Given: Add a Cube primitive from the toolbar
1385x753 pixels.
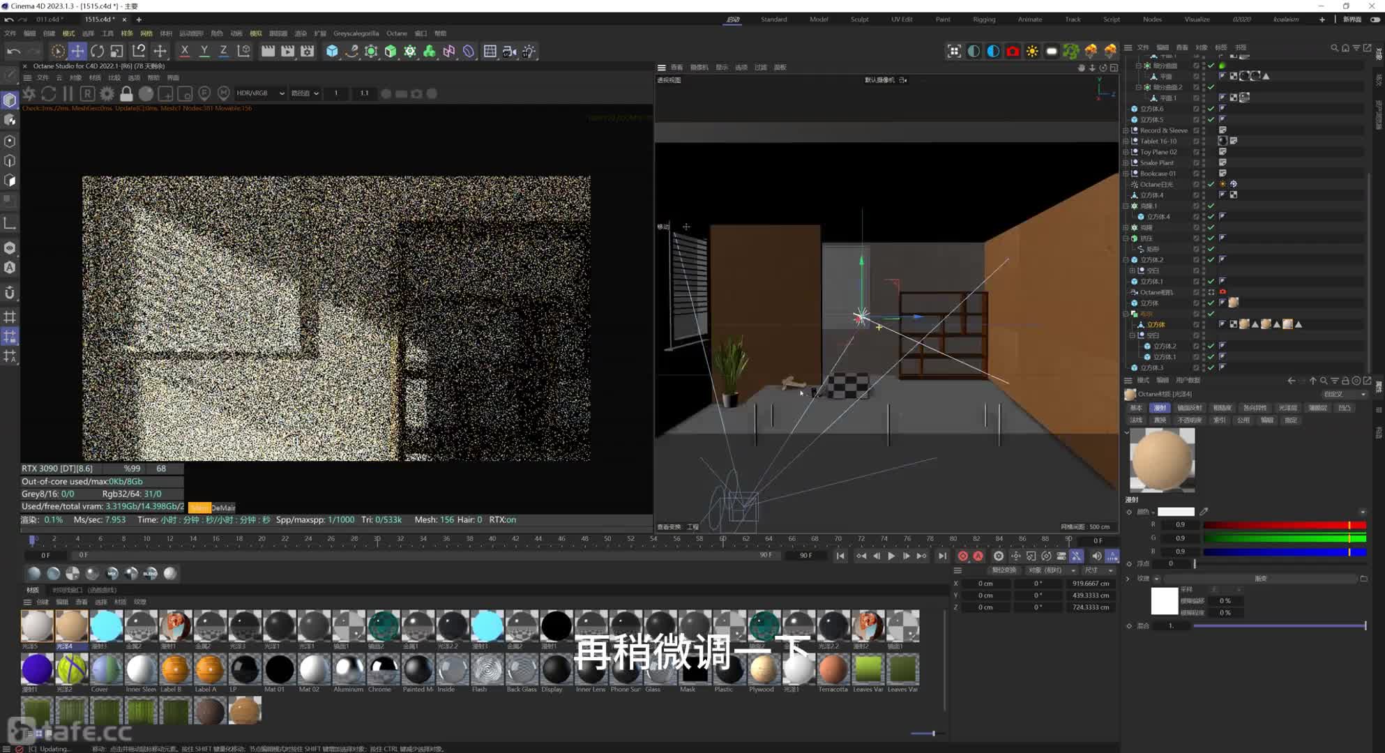Looking at the screenshot, I should [332, 51].
